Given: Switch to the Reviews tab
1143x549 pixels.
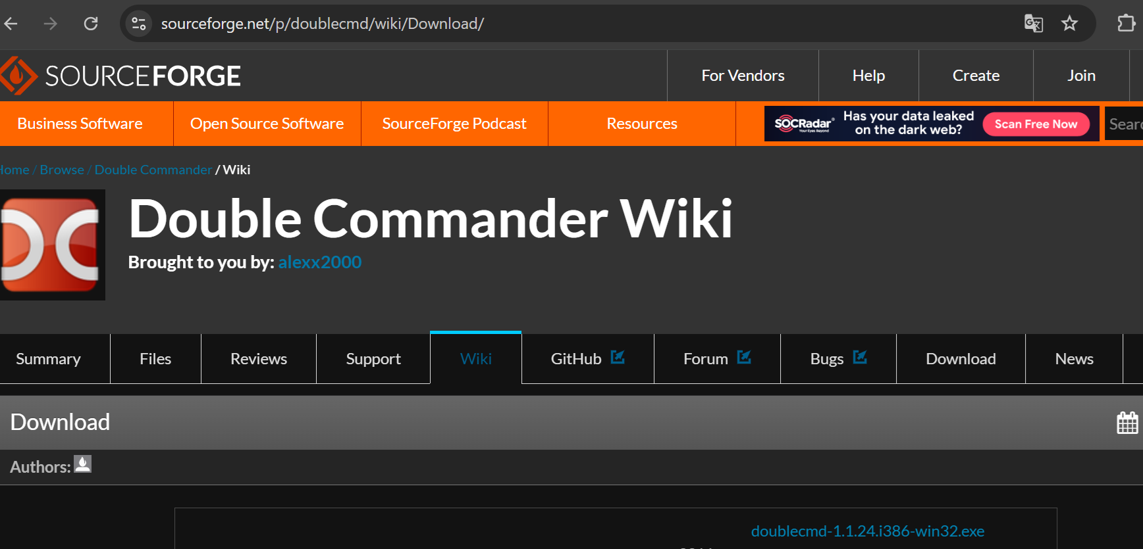Looking at the screenshot, I should click(x=259, y=359).
